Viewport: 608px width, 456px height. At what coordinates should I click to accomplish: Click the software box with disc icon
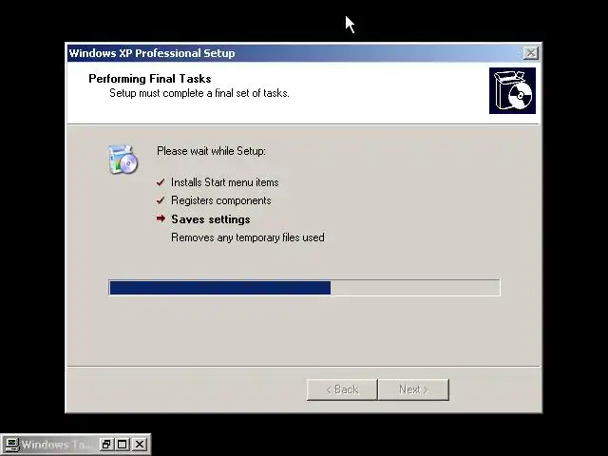click(x=123, y=159)
